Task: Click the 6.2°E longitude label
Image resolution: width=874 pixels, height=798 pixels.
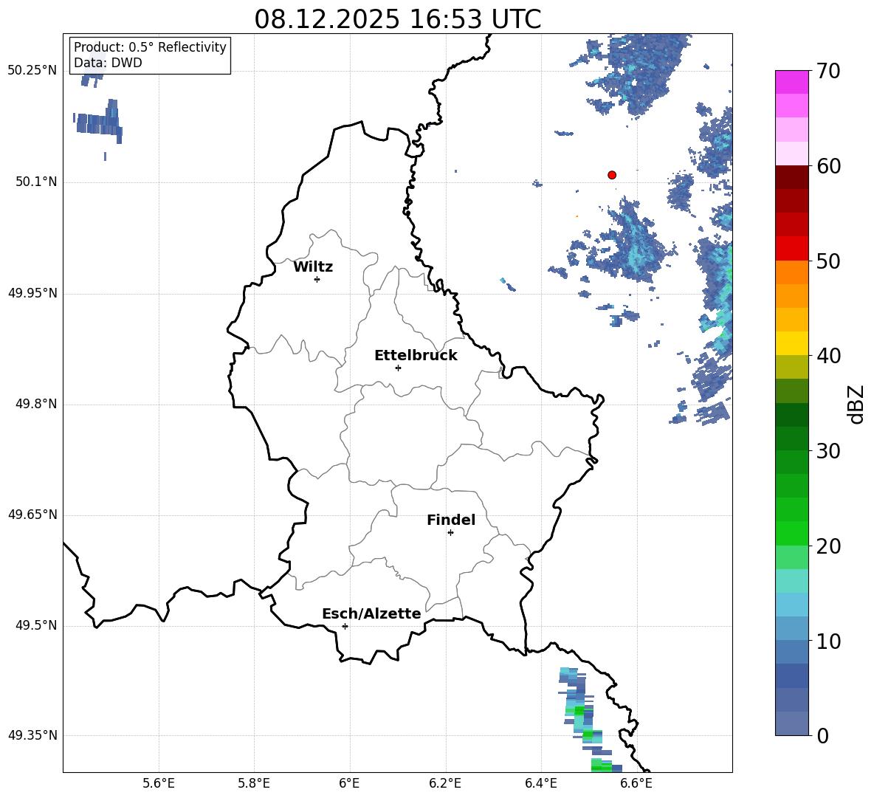Action: [445, 783]
